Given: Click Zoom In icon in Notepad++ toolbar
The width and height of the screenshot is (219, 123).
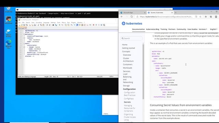Looking at the screenshot, I should click(x=60, y=25).
